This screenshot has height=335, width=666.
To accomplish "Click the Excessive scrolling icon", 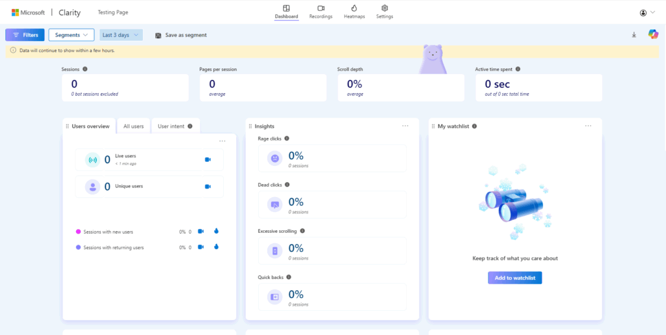I will click(x=275, y=251).
